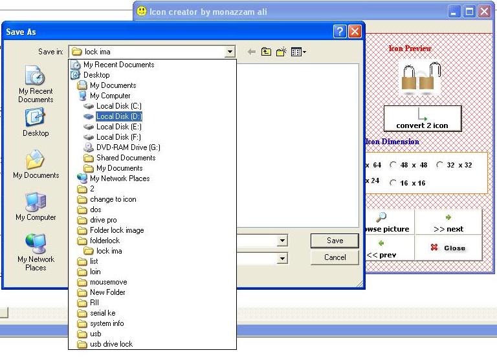The width and height of the screenshot is (497, 357).
Task: Click the padlock icon preview image
Action: (x=421, y=79)
